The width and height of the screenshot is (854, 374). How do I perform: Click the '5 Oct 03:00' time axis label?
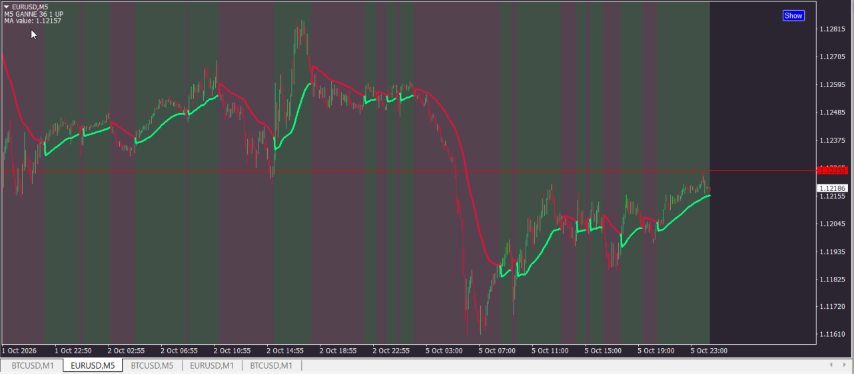click(444, 350)
